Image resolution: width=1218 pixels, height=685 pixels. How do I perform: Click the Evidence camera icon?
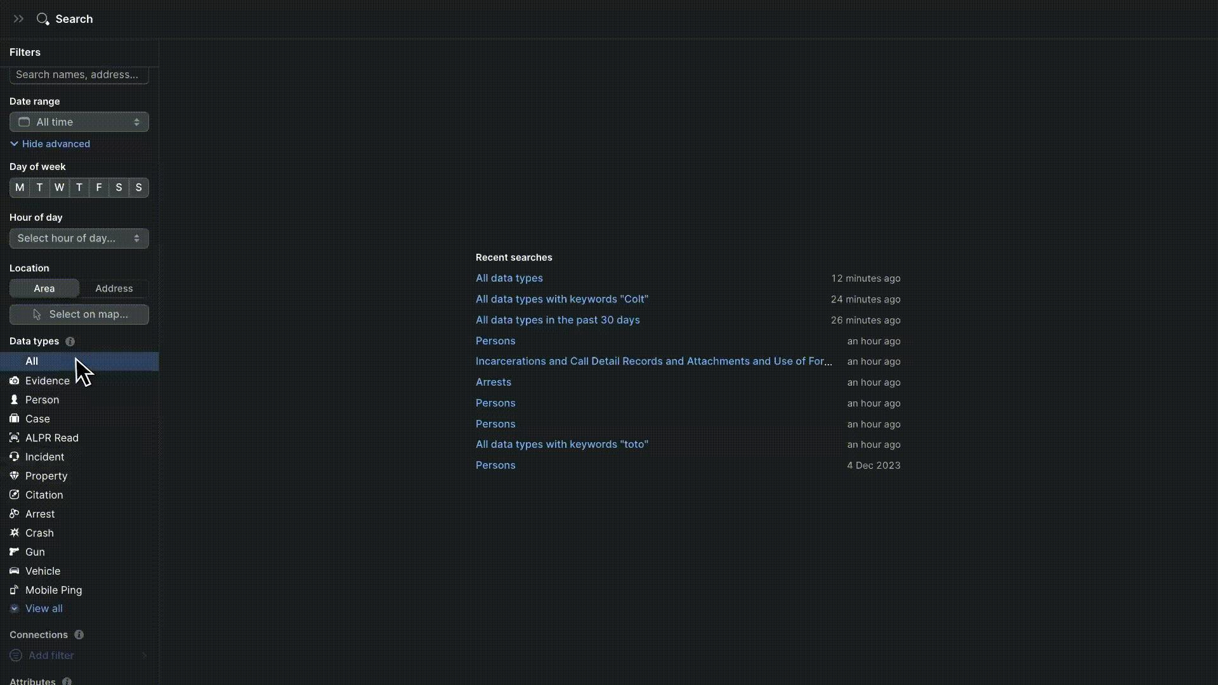pyautogui.click(x=14, y=381)
